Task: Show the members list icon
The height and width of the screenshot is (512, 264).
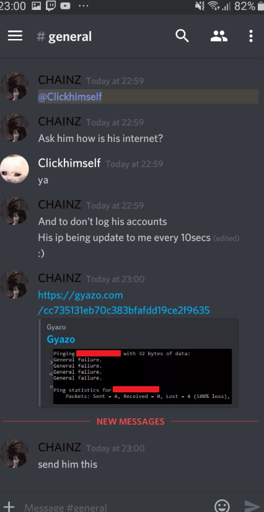Action: pyautogui.click(x=219, y=36)
